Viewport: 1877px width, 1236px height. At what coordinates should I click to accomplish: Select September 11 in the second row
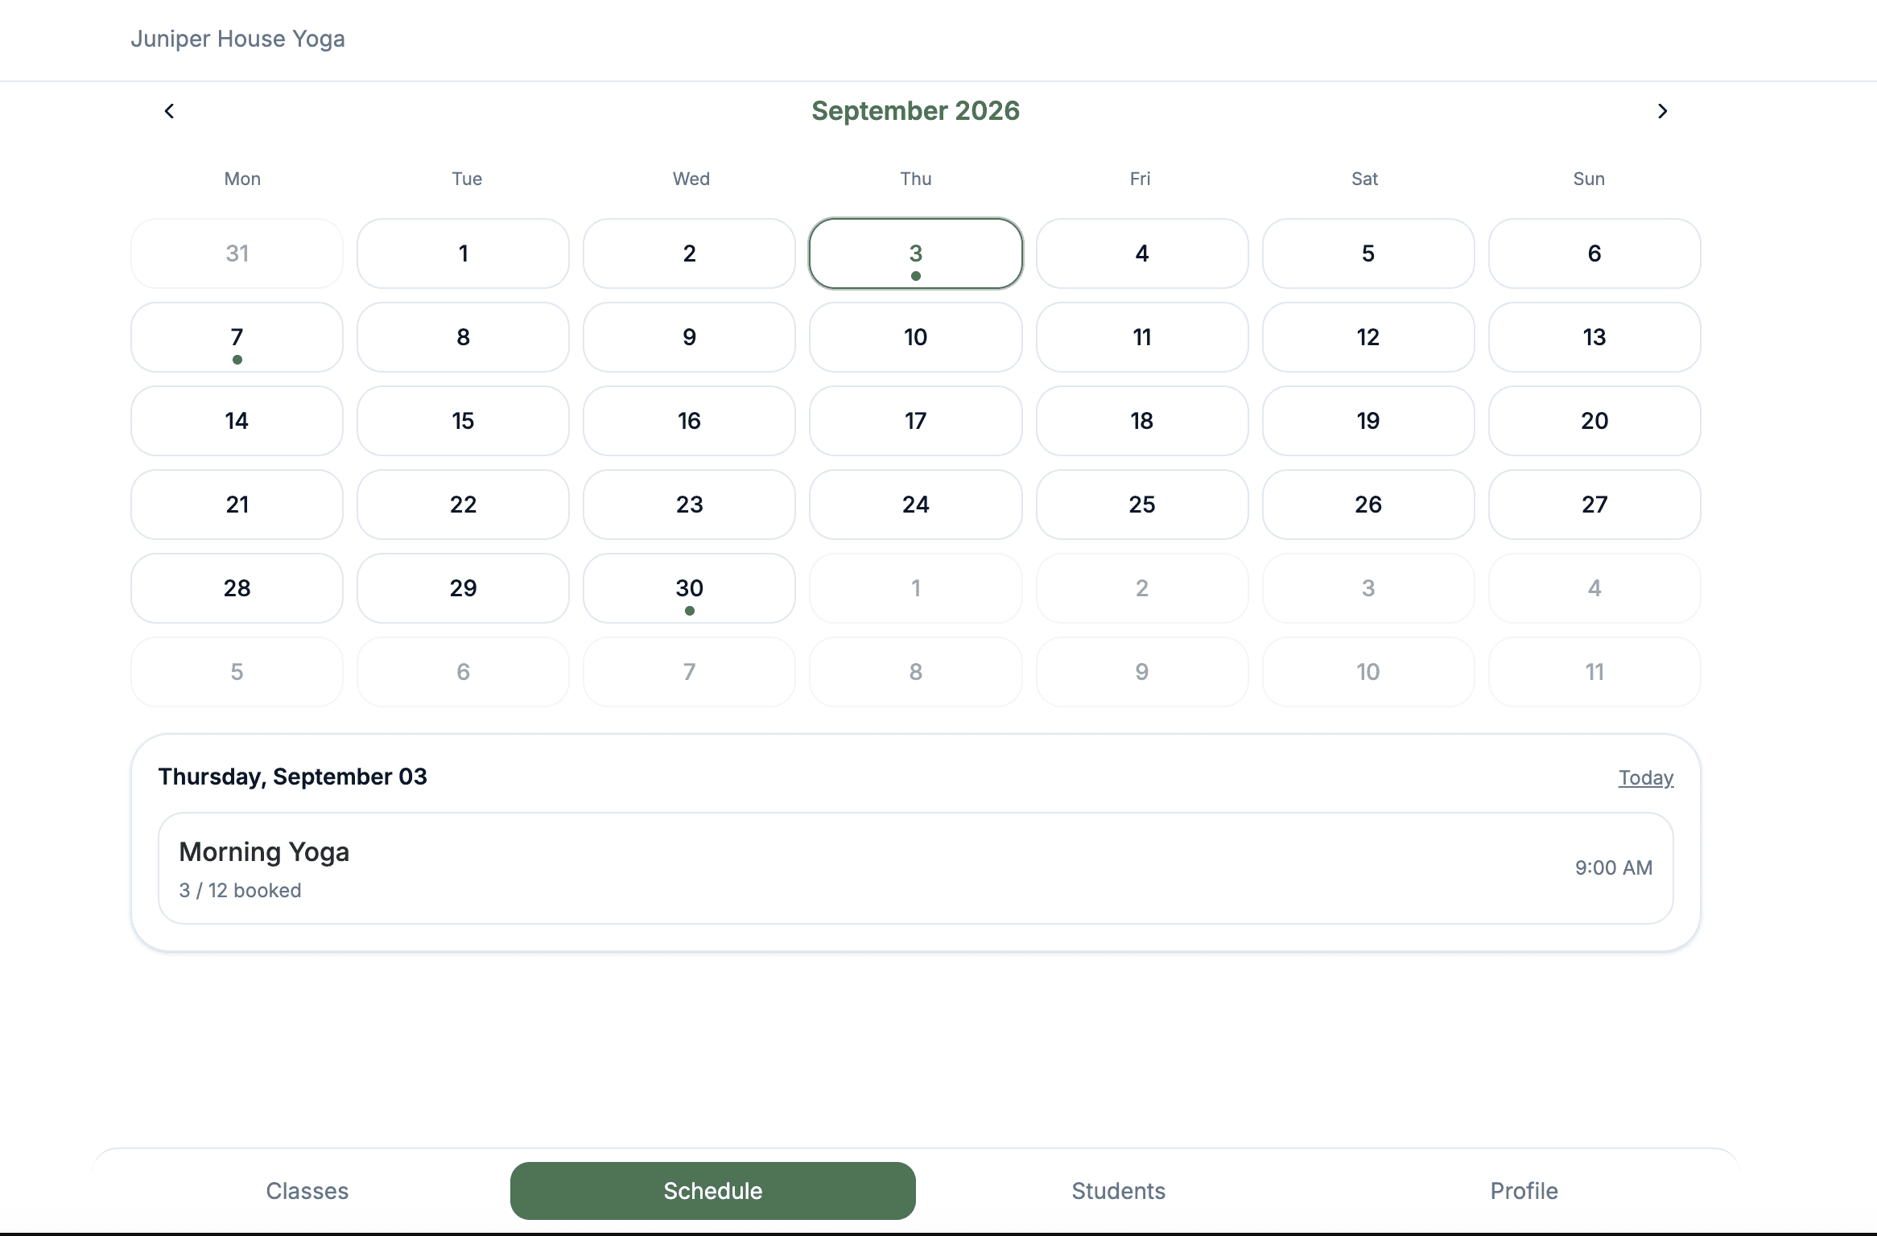[x=1142, y=337]
